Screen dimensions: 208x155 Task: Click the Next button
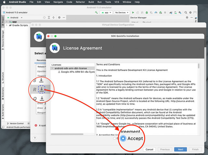tap(180, 149)
